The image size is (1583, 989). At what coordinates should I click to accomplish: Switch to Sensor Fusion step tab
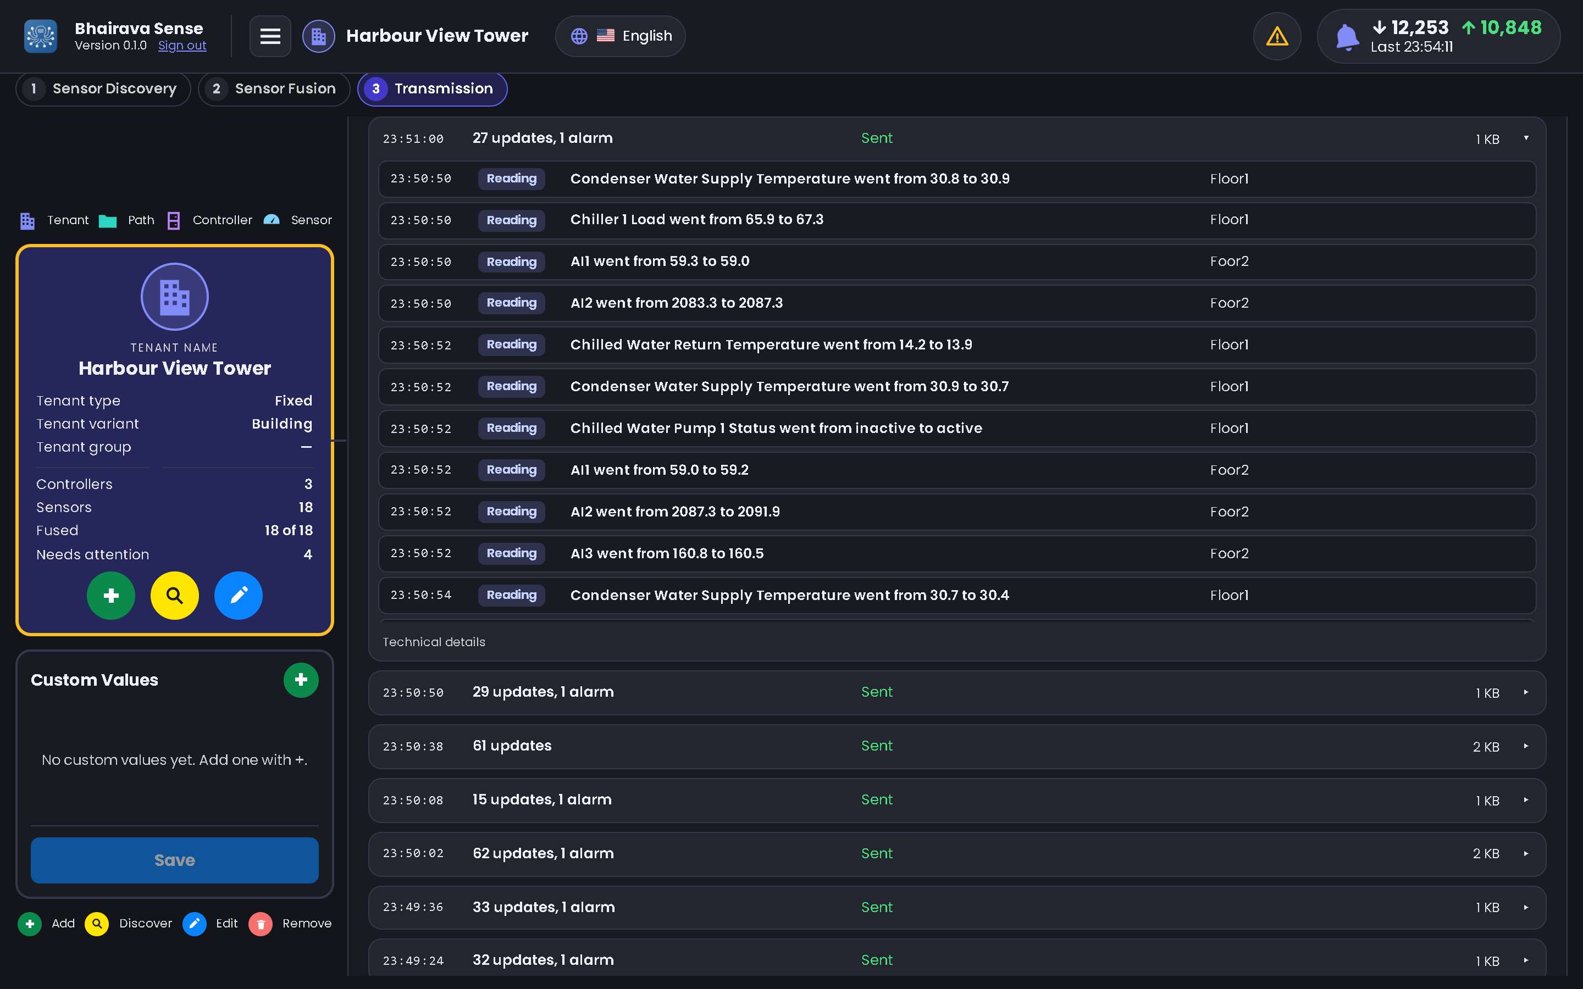pyautogui.click(x=274, y=89)
